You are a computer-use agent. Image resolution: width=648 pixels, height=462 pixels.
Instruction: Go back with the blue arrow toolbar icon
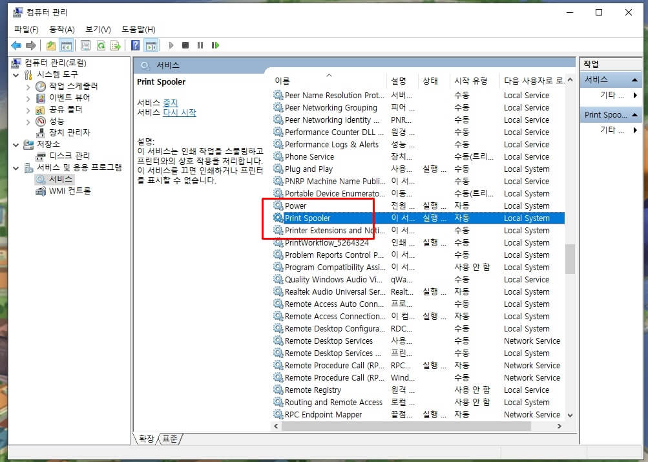coord(16,45)
